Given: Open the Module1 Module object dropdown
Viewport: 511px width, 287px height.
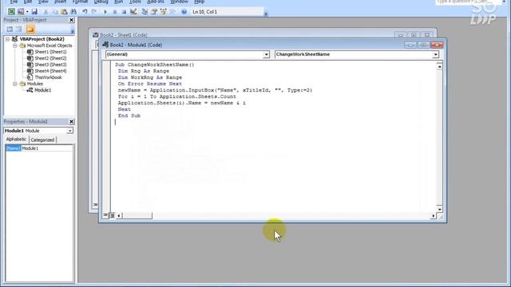Looking at the screenshot, I should tap(69, 131).
